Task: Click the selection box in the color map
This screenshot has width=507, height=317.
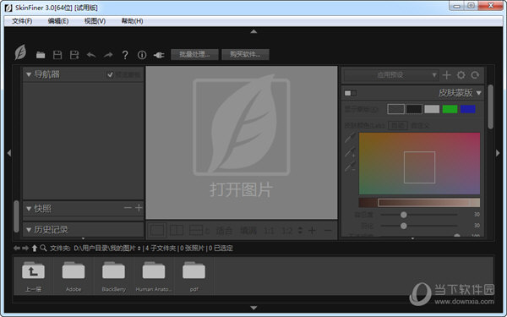Action: click(x=419, y=167)
